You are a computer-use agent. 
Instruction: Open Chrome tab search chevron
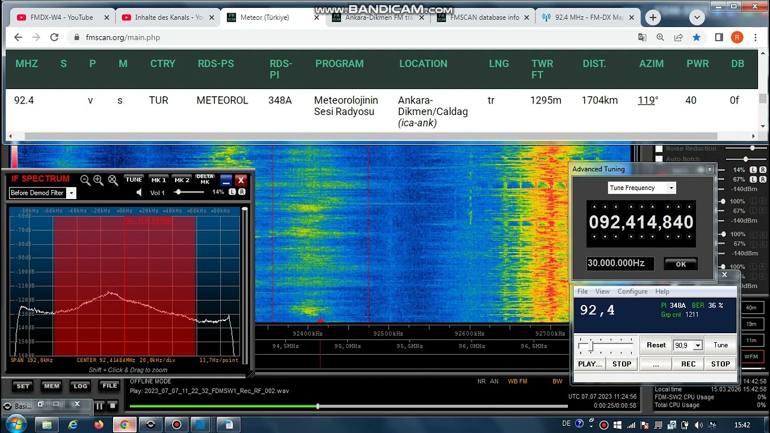(697, 17)
